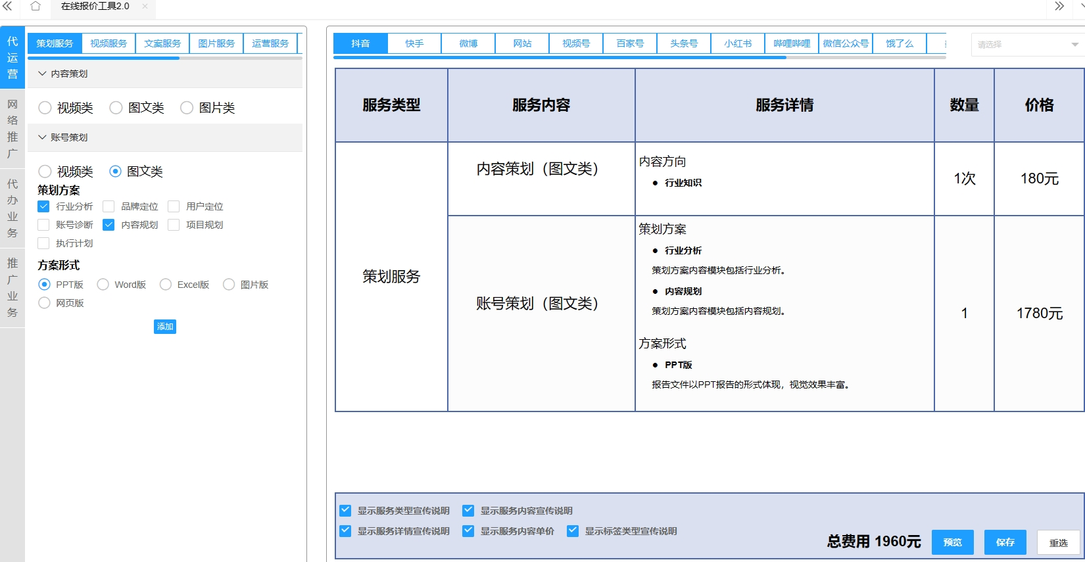Click the service tabs horizontal scrollbar
Viewport: 1085px width, 562px height.
(104, 58)
